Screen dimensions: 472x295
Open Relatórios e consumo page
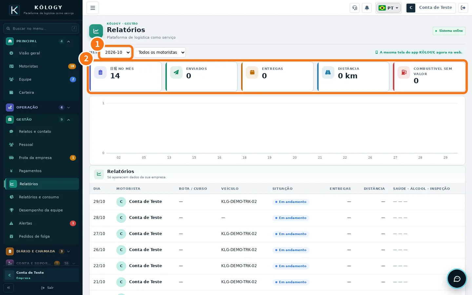tap(41, 197)
